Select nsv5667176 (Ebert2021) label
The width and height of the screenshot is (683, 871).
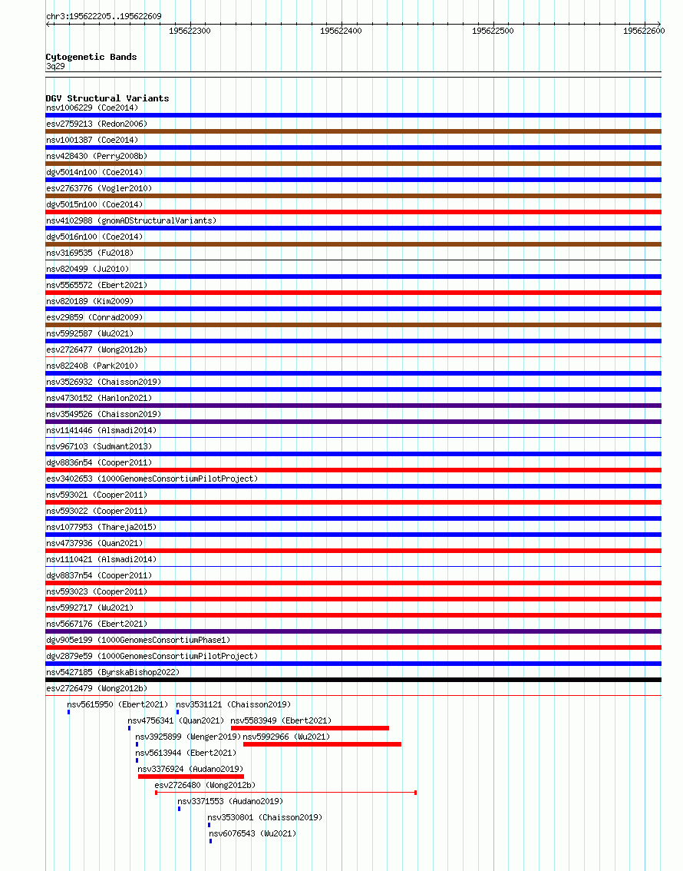click(x=97, y=623)
